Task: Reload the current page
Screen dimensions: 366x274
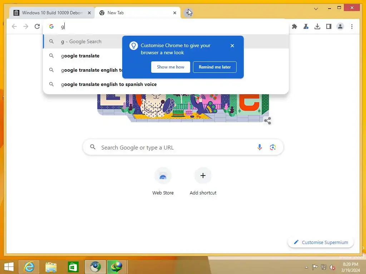Action: tap(37, 26)
